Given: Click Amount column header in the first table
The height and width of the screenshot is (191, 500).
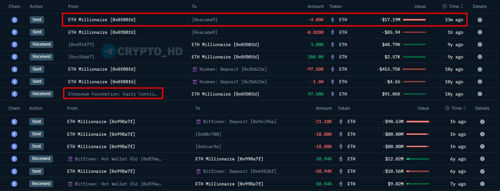Looking at the screenshot, I should (316, 6).
